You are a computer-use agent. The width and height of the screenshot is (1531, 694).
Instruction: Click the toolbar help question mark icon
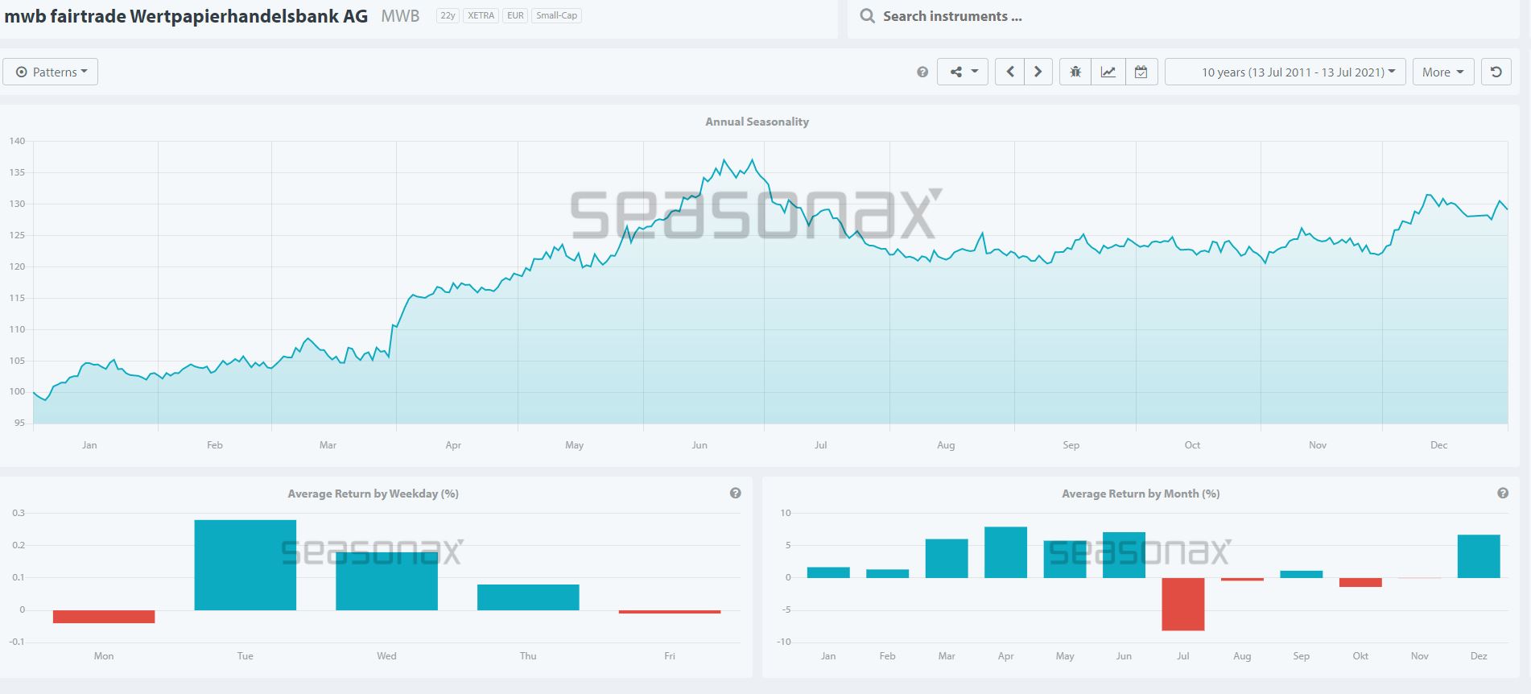coord(922,72)
